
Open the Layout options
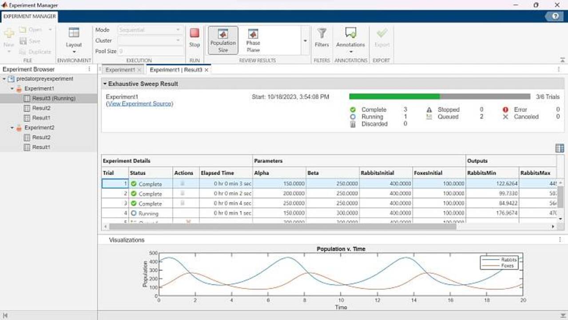(x=74, y=39)
